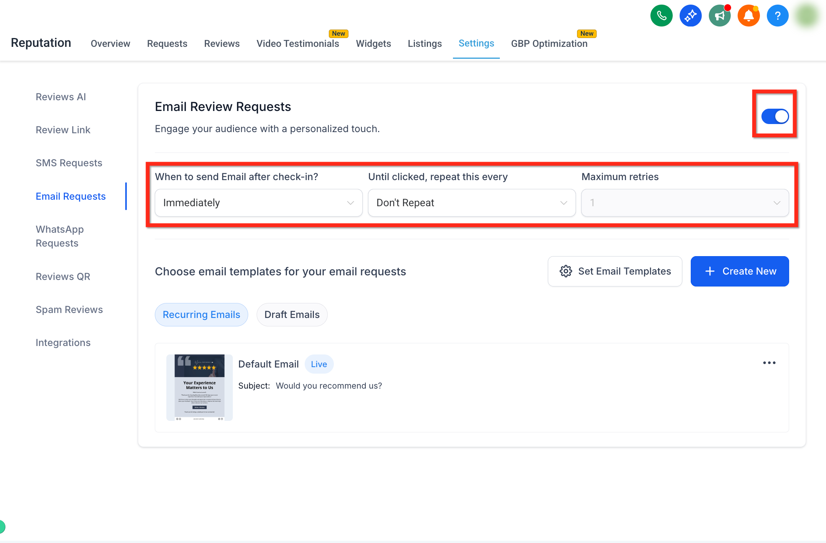This screenshot has width=826, height=543.
Task: Open the megaphone announcements icon
Action: pos(720,16)
